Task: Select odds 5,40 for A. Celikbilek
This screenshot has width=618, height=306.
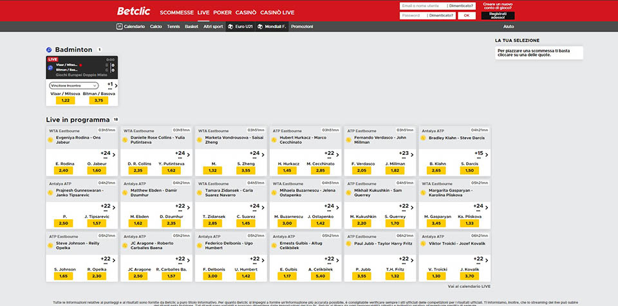Action: tap(321, 276)
